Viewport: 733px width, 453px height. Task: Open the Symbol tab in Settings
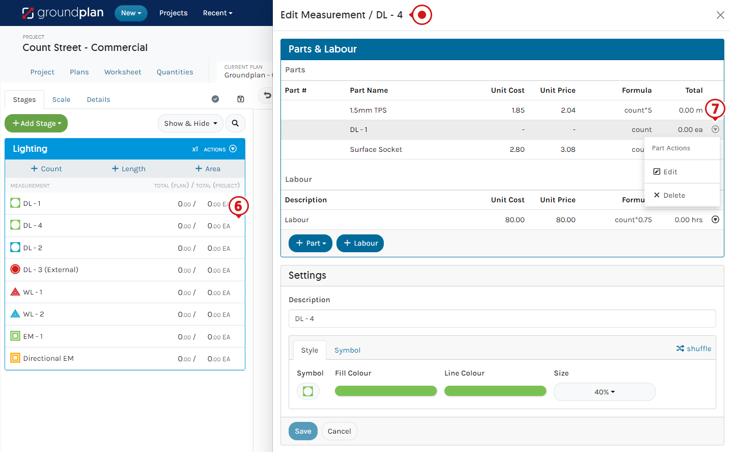coord(347,350)
